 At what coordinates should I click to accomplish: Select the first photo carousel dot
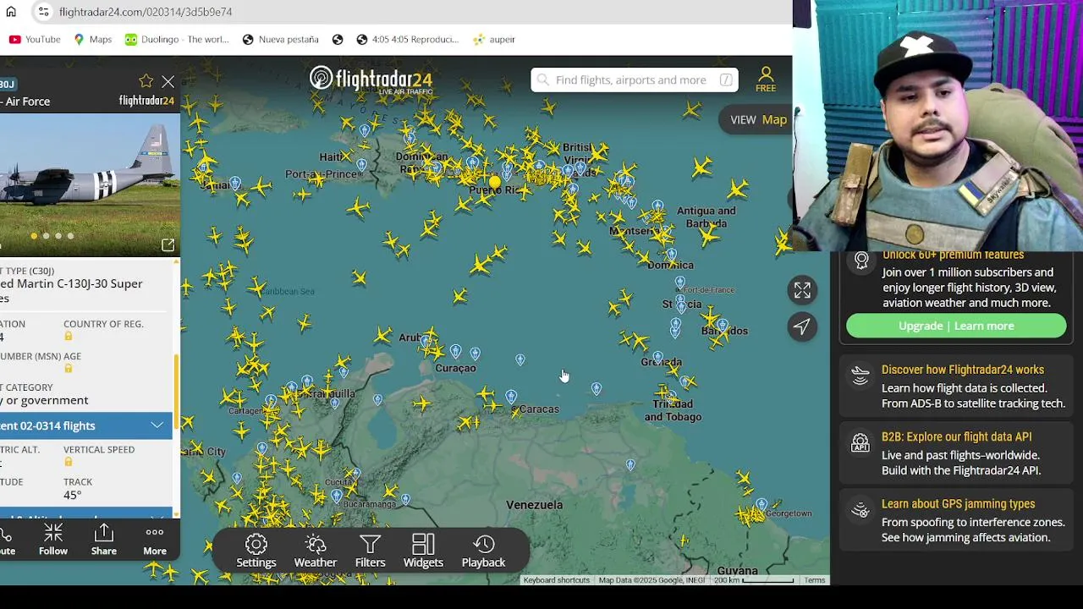coord(34,236)
